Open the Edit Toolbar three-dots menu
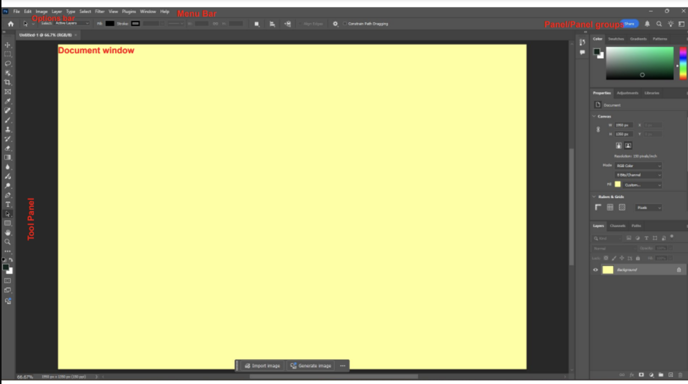Image resolution: width=688 pixels, height=384 pixels. pos(8,251)
